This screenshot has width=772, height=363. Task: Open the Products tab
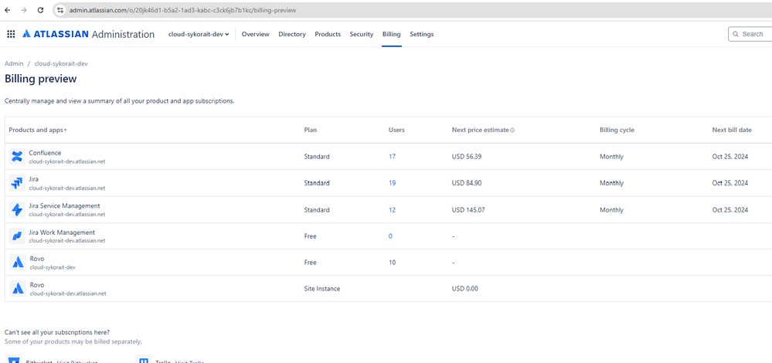328,34
